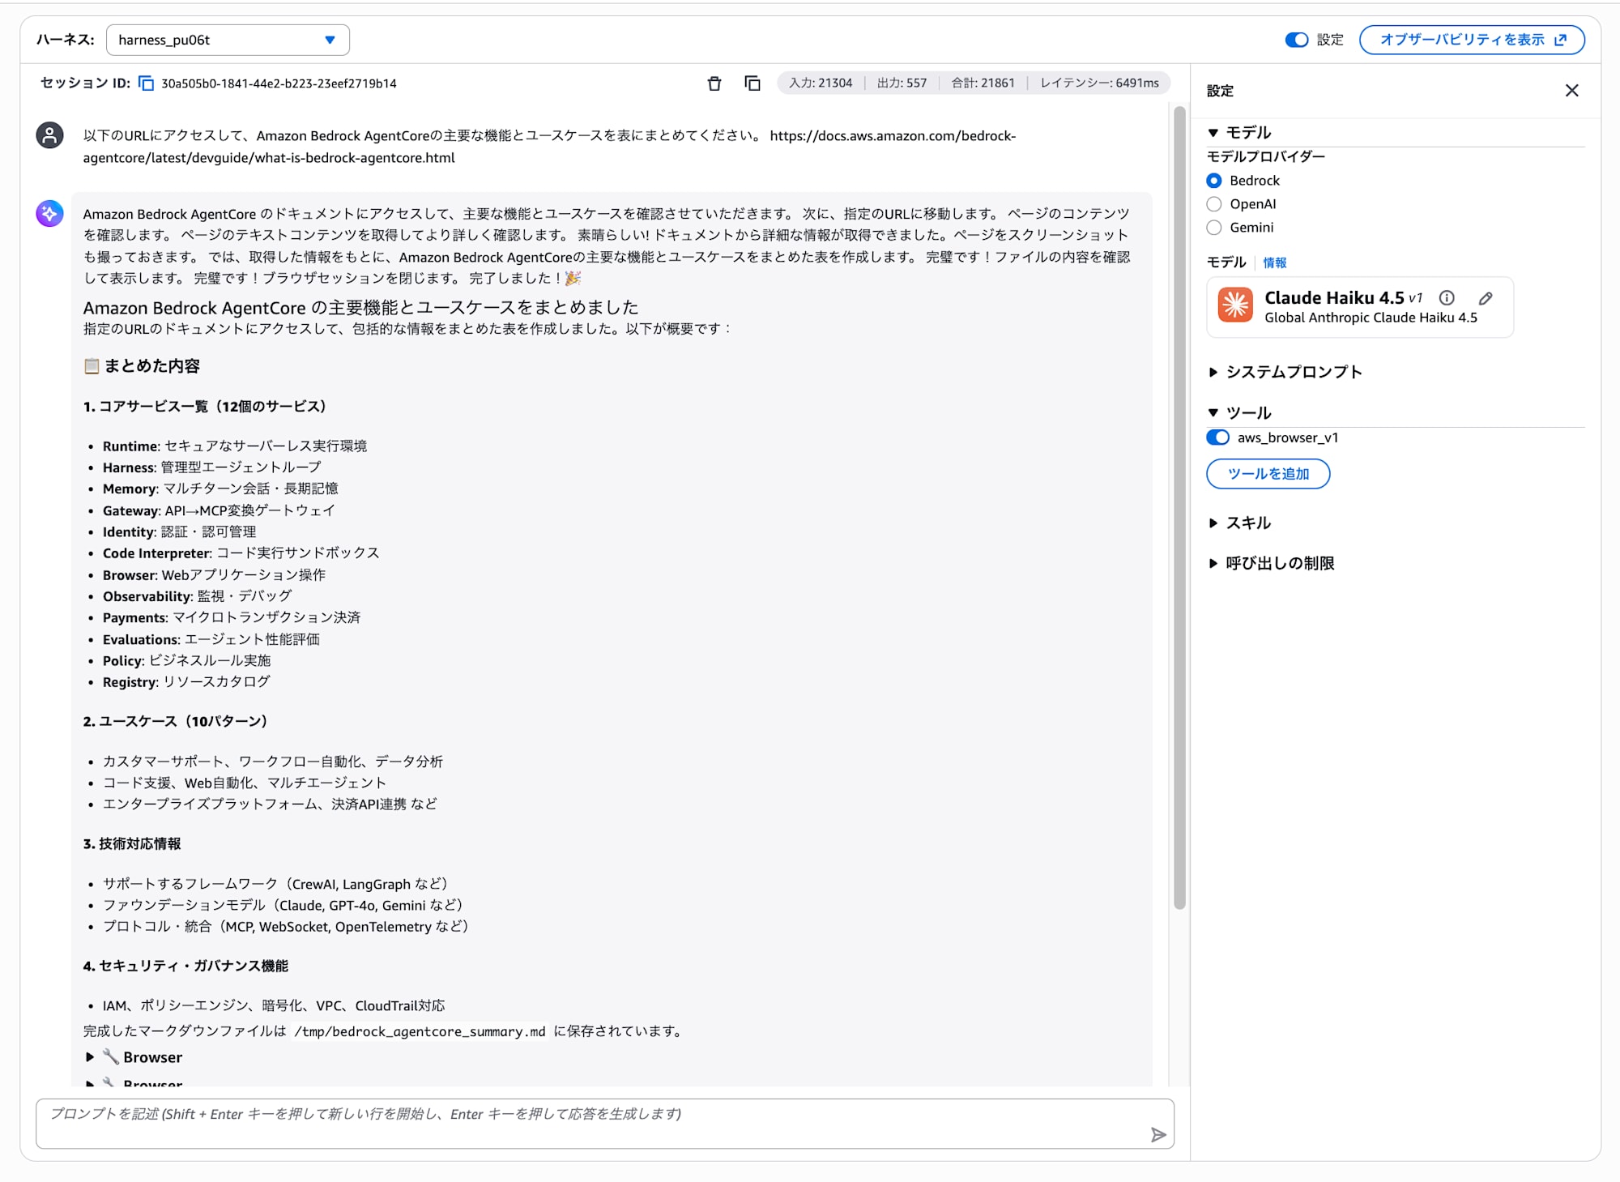
Task: Expand the 呼び出しの制限 section
Action: point(1271,563)
